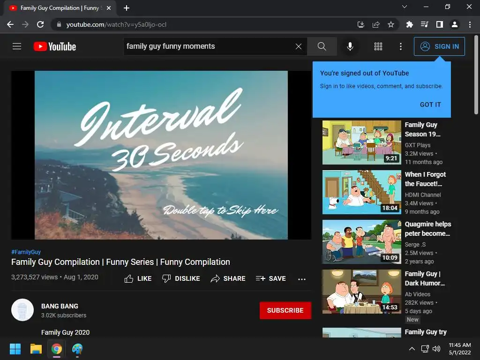Click the SIGN IN button
The image size is (480, 360).
click(439, 46)
